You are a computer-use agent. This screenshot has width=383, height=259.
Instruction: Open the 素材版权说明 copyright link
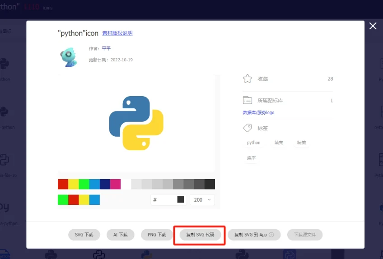coord(117,33)
